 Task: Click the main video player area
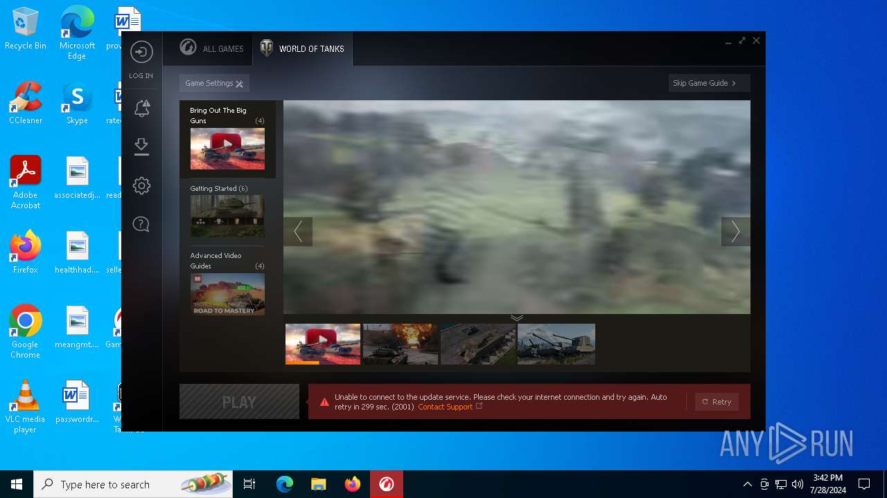pos(516,207)
